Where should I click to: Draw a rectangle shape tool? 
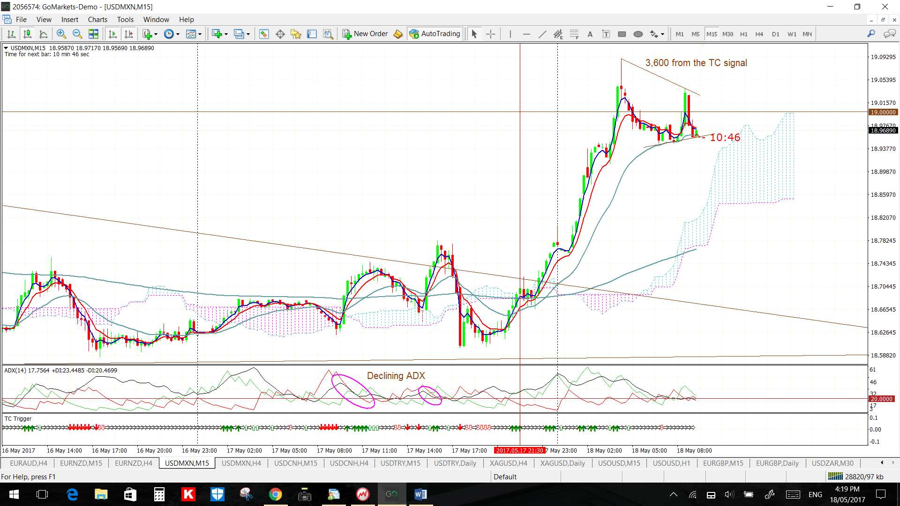622,34
